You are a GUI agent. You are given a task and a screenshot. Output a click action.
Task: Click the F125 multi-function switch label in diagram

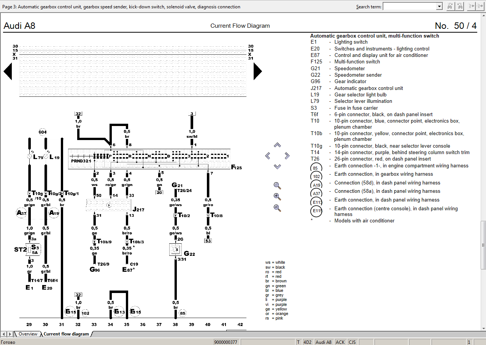[x=237, y=167]
